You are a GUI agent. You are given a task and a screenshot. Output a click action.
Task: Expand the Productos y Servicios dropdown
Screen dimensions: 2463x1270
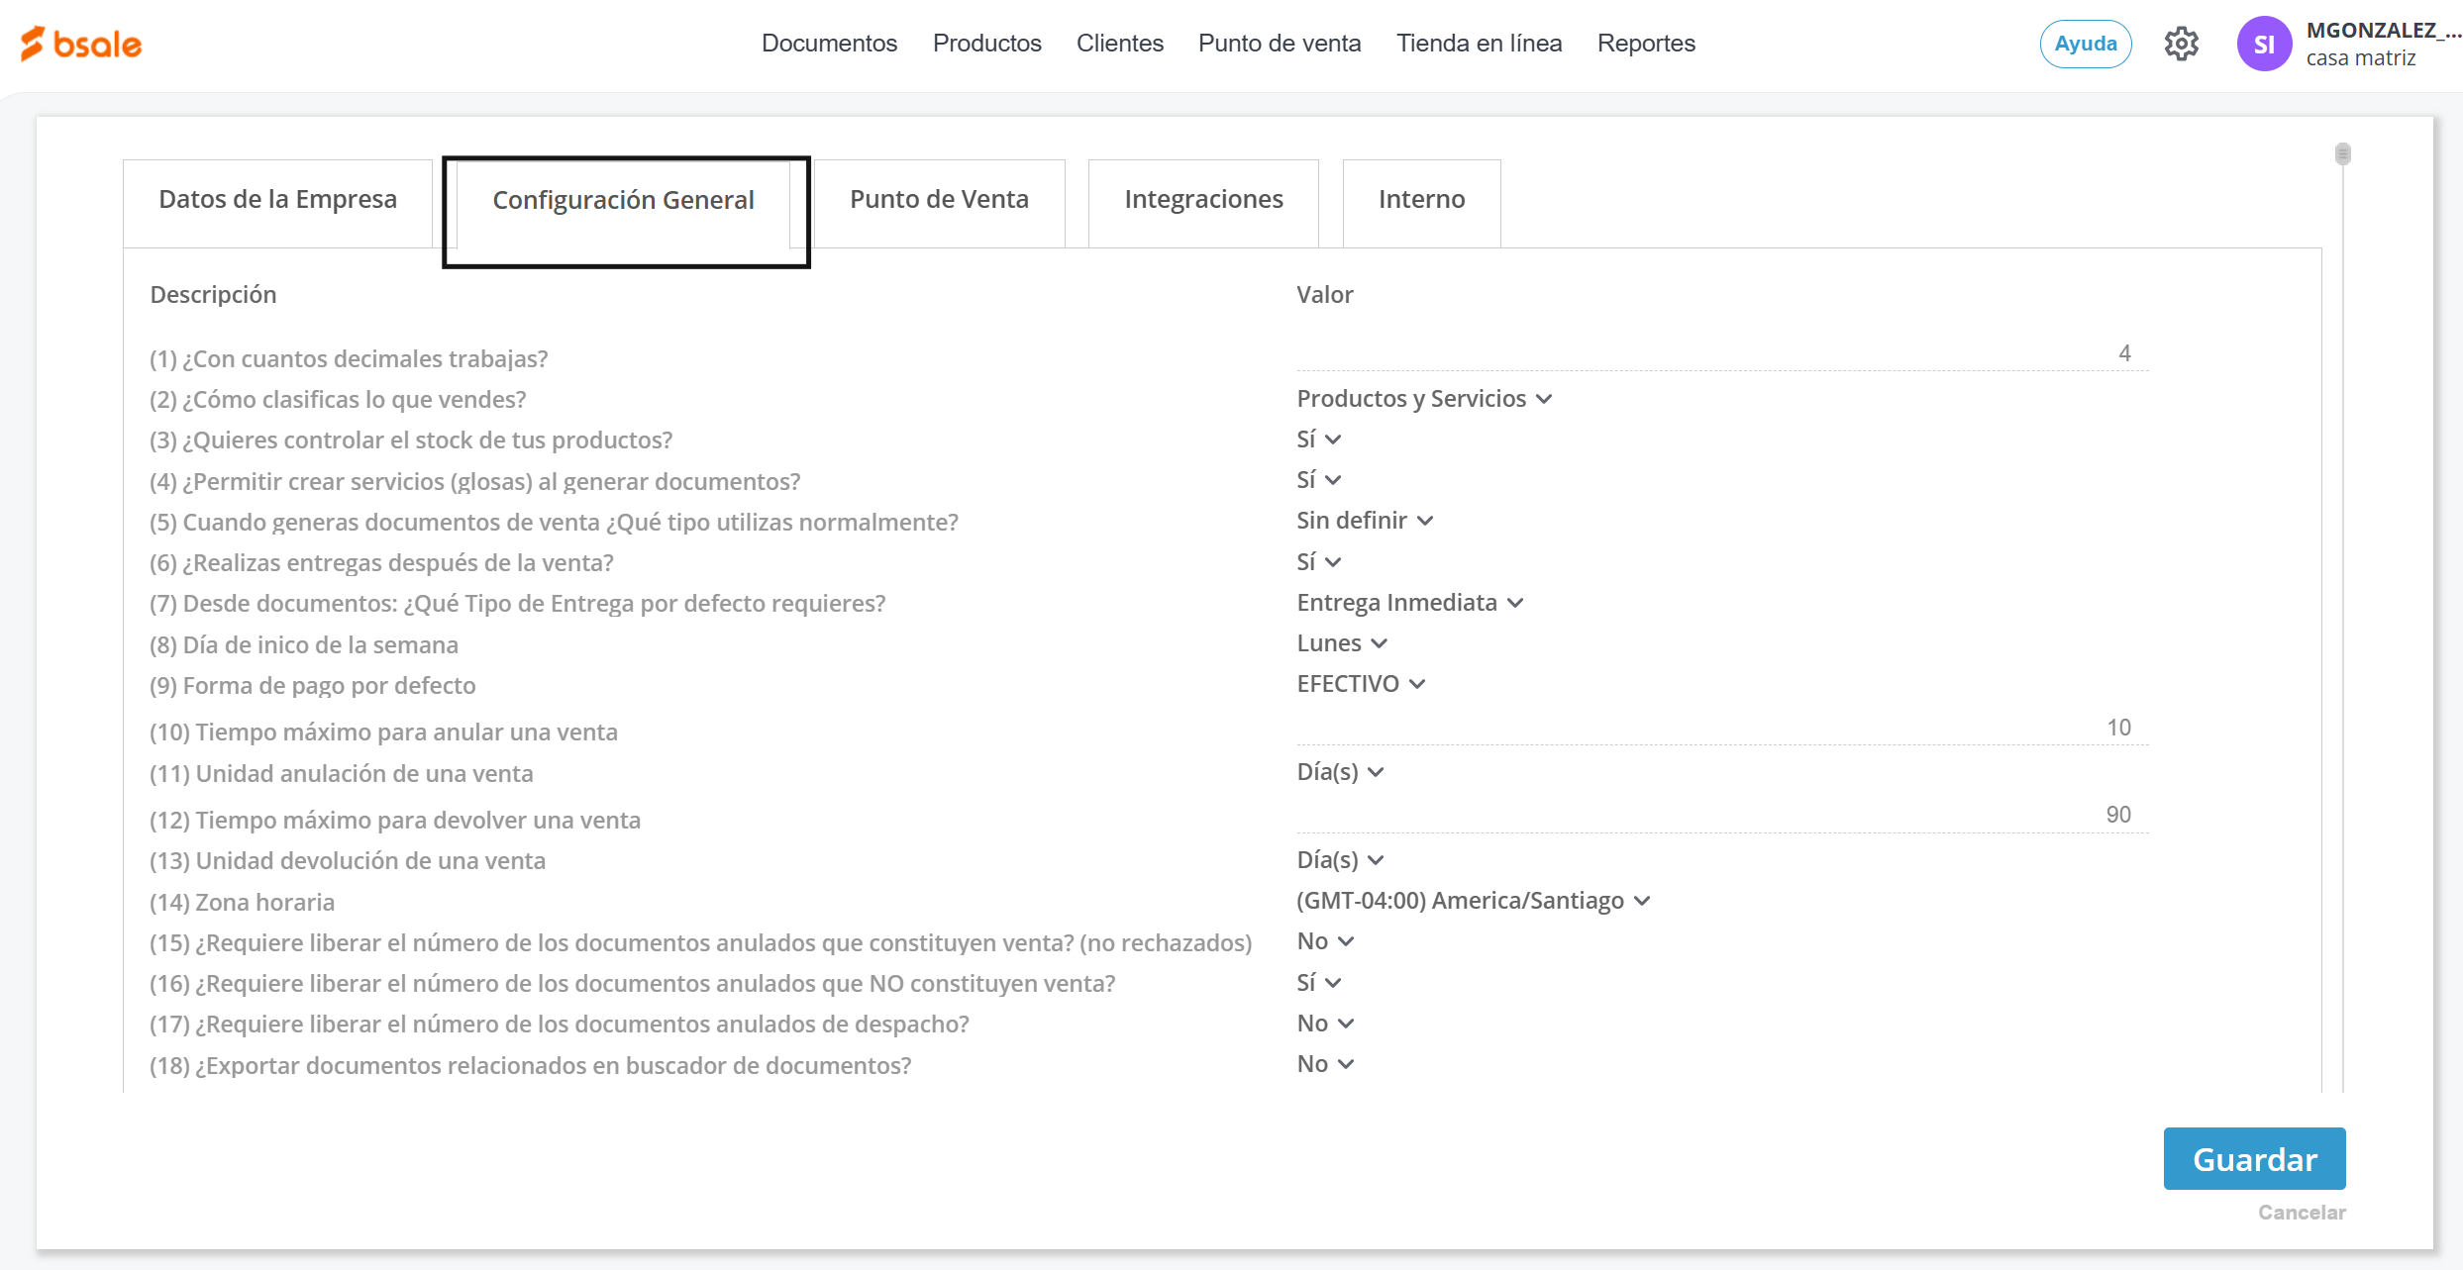pyautogui.click(x=1423, y=399)
